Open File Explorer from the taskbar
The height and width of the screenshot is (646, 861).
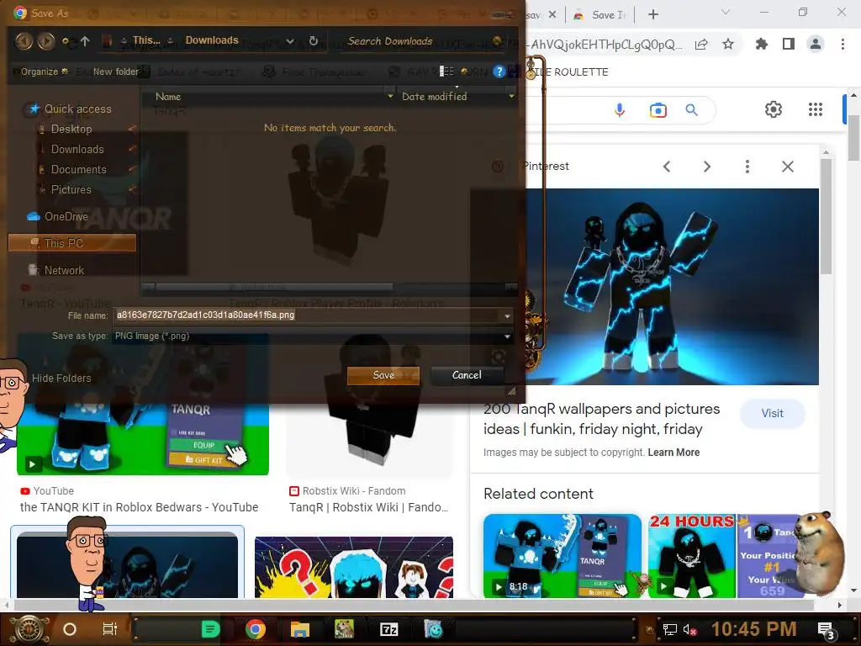[x=300, y=629]
